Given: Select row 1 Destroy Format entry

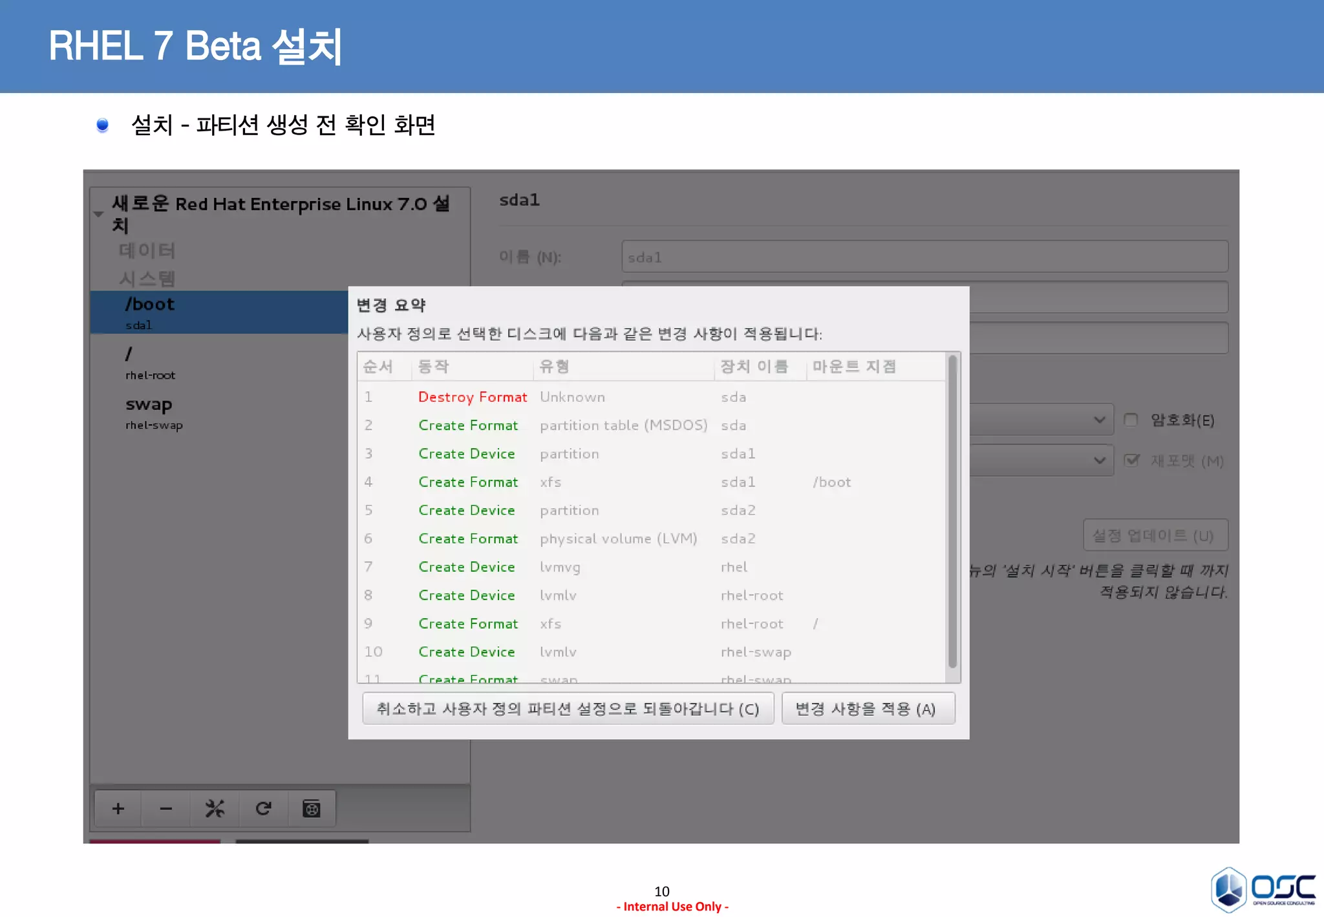Looking at the screenshot, I should (x=652, y=396).
